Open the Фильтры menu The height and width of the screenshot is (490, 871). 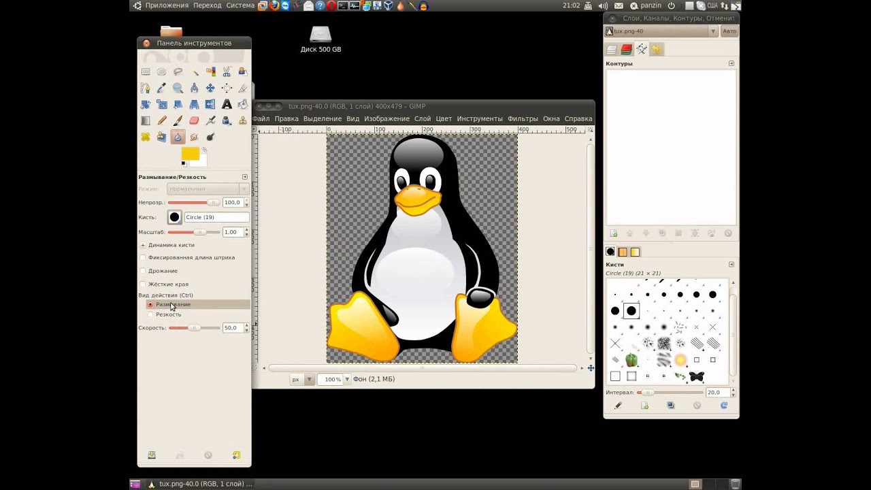coord(523,118)
